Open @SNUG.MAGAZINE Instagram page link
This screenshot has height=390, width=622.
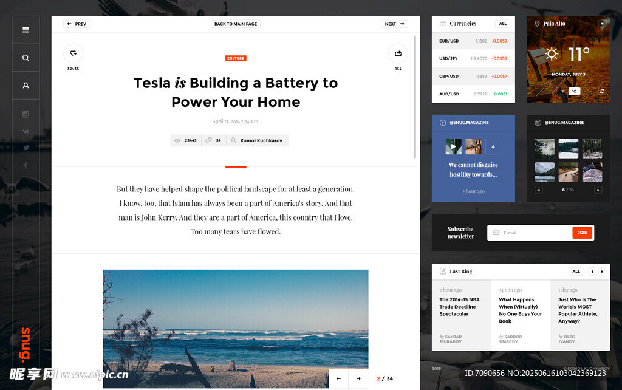pos(564,123)
